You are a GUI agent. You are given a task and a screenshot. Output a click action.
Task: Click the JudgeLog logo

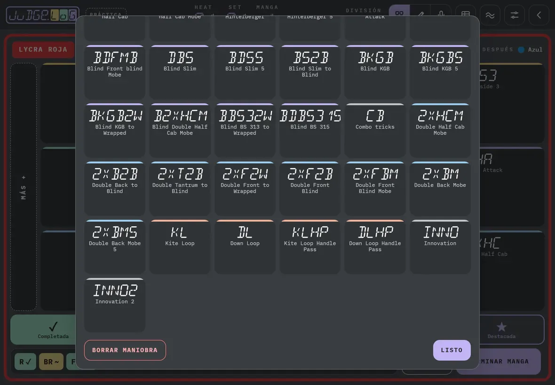point(42,15)
